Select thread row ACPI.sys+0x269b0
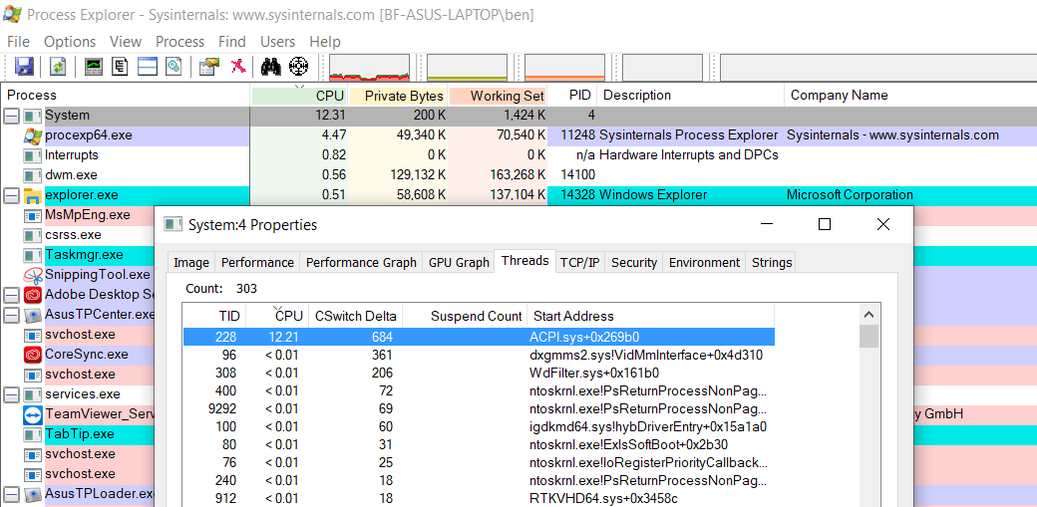The width and height of the screenshot is (1037, 507). point(479,337)
